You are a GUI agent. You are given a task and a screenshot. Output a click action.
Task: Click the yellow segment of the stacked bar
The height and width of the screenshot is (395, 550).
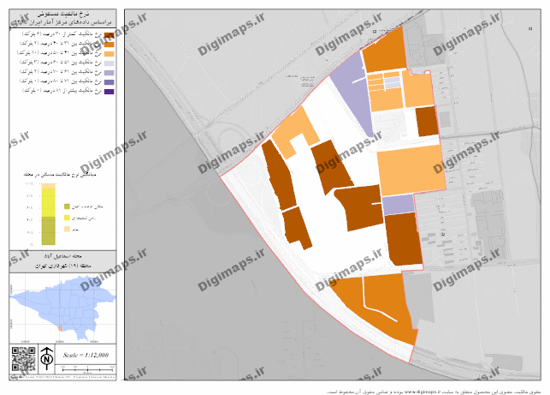pos(49,203)
